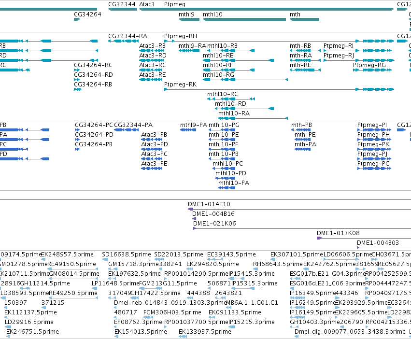The image size is (411, 339).
Task: Click clone DME1-021K06
Action: click(x=214, y=224)
